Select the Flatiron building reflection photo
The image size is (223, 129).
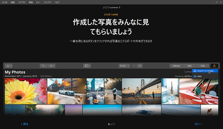coord(95,91)
